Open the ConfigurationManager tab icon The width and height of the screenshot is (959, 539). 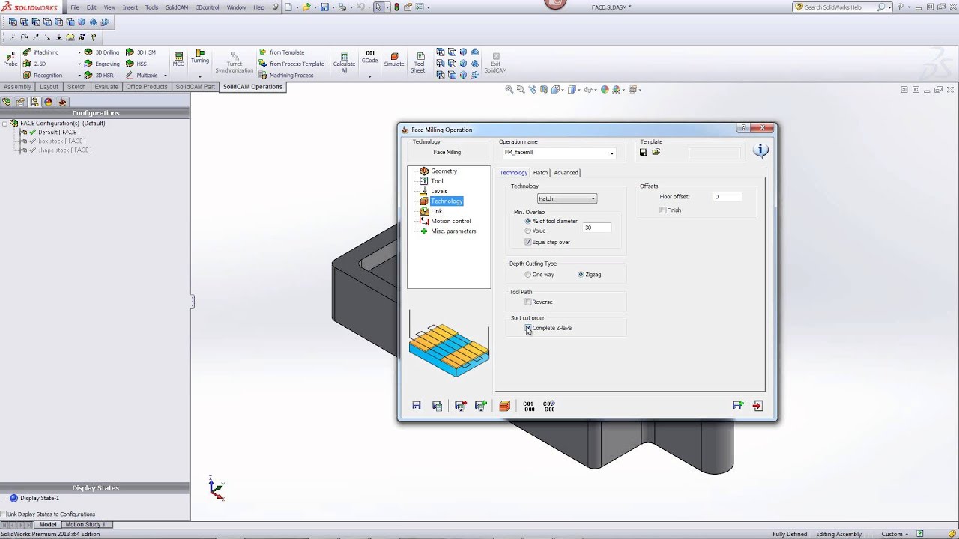coord(34,102)
